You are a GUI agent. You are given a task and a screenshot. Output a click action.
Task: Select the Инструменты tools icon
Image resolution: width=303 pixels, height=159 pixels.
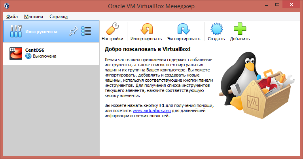[16, 31]
